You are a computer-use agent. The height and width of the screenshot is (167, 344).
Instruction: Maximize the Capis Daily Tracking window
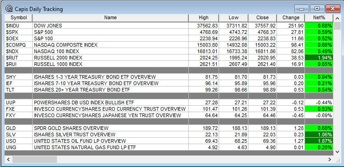click(317, 9)
